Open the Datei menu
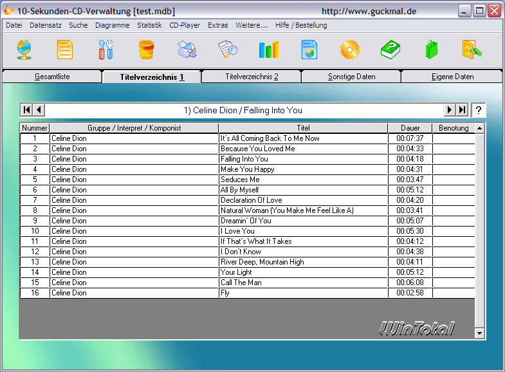The width and height of the screenshot is (505, 372). [x=14, y=25]
